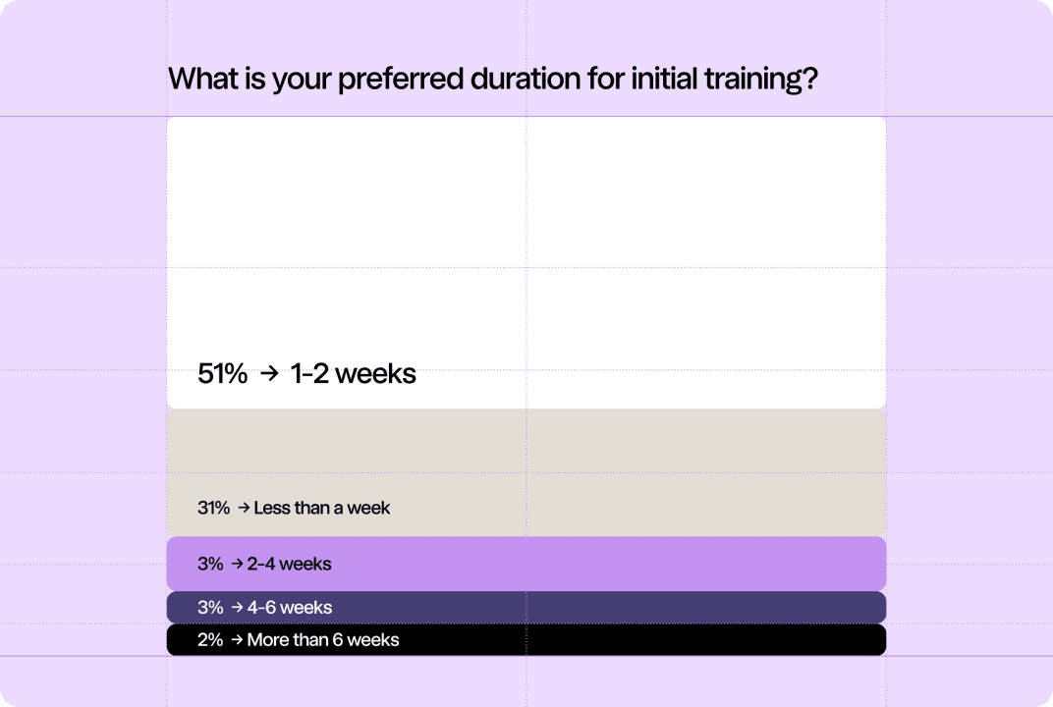Click the '4-6 weeks' text label
Viewport: 1053px width, 707px height.
point(290,608)
